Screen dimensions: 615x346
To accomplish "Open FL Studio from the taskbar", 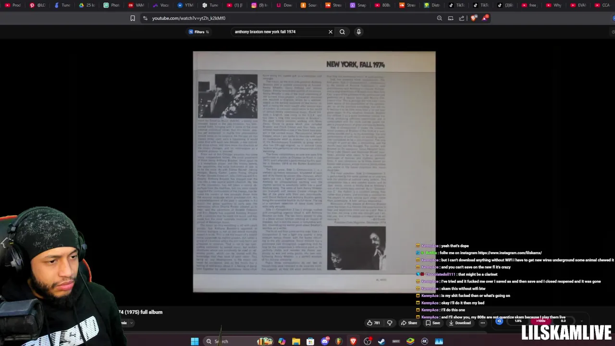I will 339,341.
